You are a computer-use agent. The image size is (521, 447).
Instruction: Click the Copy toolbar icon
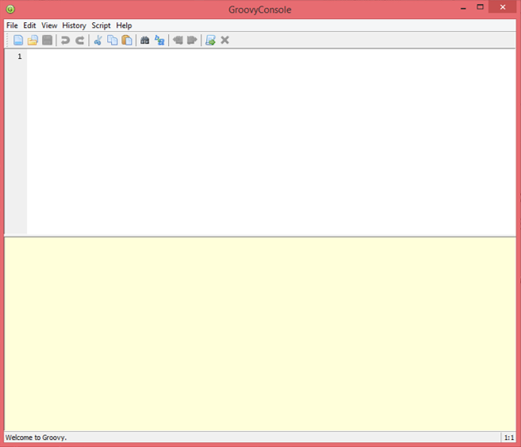tap(112, 40)
